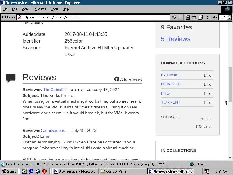The image size is (233, 175).
Task: Click the address bar URL field
Action: click(x=93, y=17)
